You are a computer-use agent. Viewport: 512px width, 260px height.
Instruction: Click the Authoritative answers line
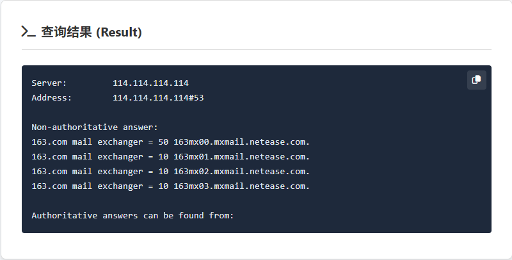click(132, 216)
